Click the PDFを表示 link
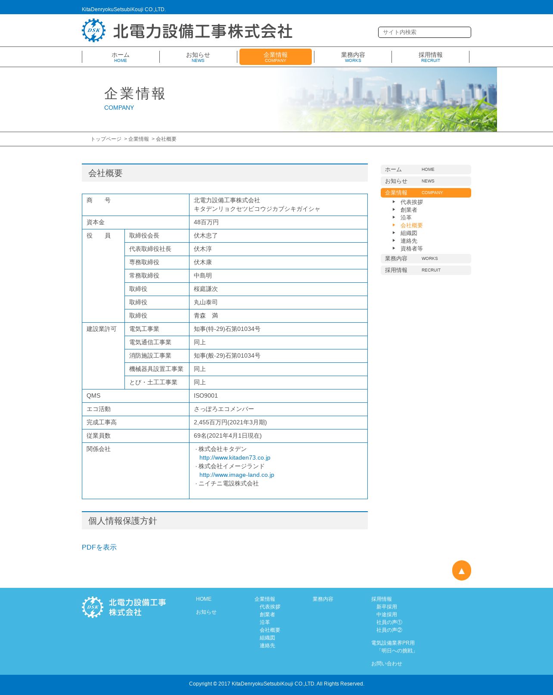 click(99, 547)
